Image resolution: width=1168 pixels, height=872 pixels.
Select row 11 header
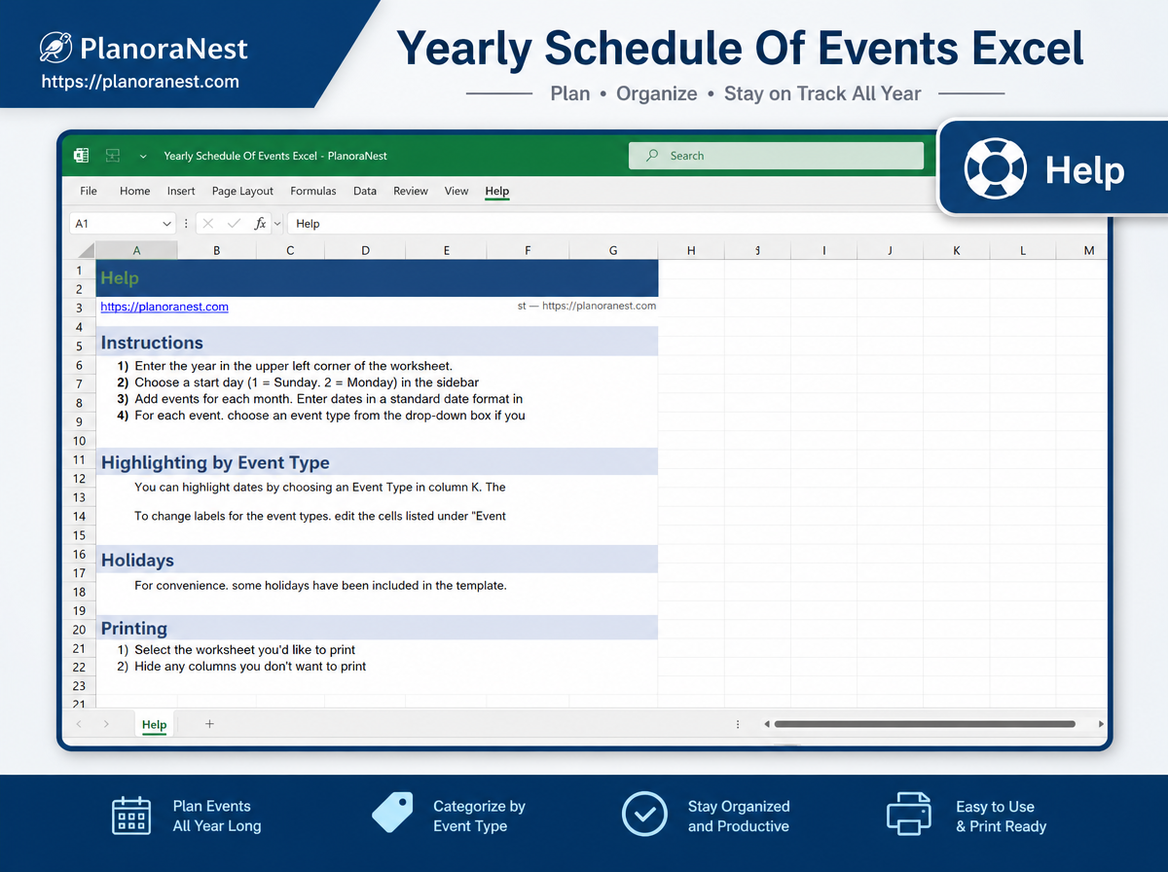pos(80,459)
